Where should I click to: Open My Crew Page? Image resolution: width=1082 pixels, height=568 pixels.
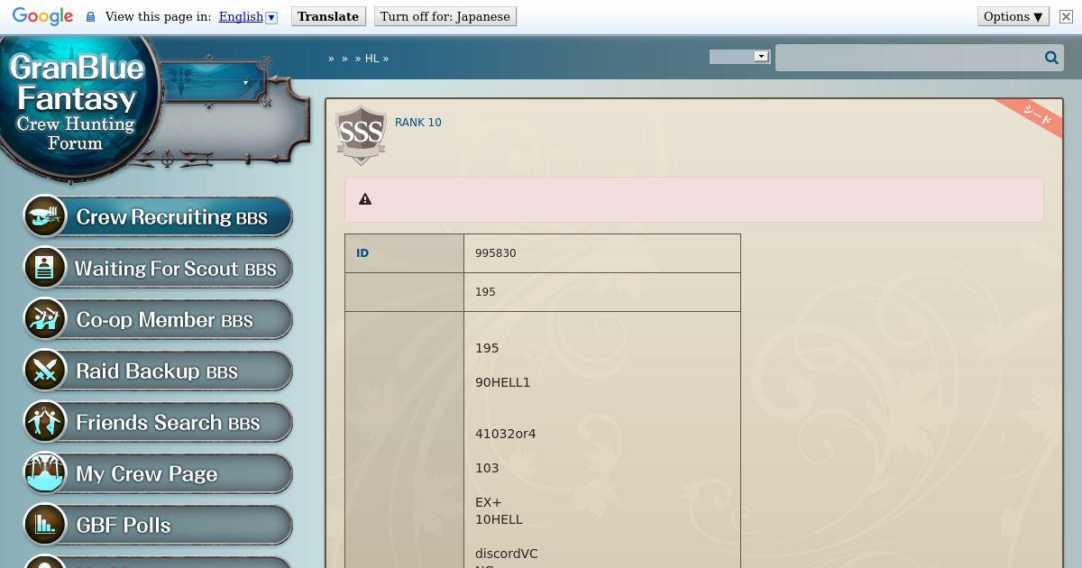point(158,473)
